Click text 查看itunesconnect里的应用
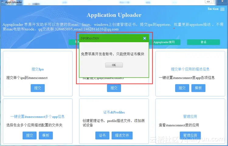 click(179, 125)
